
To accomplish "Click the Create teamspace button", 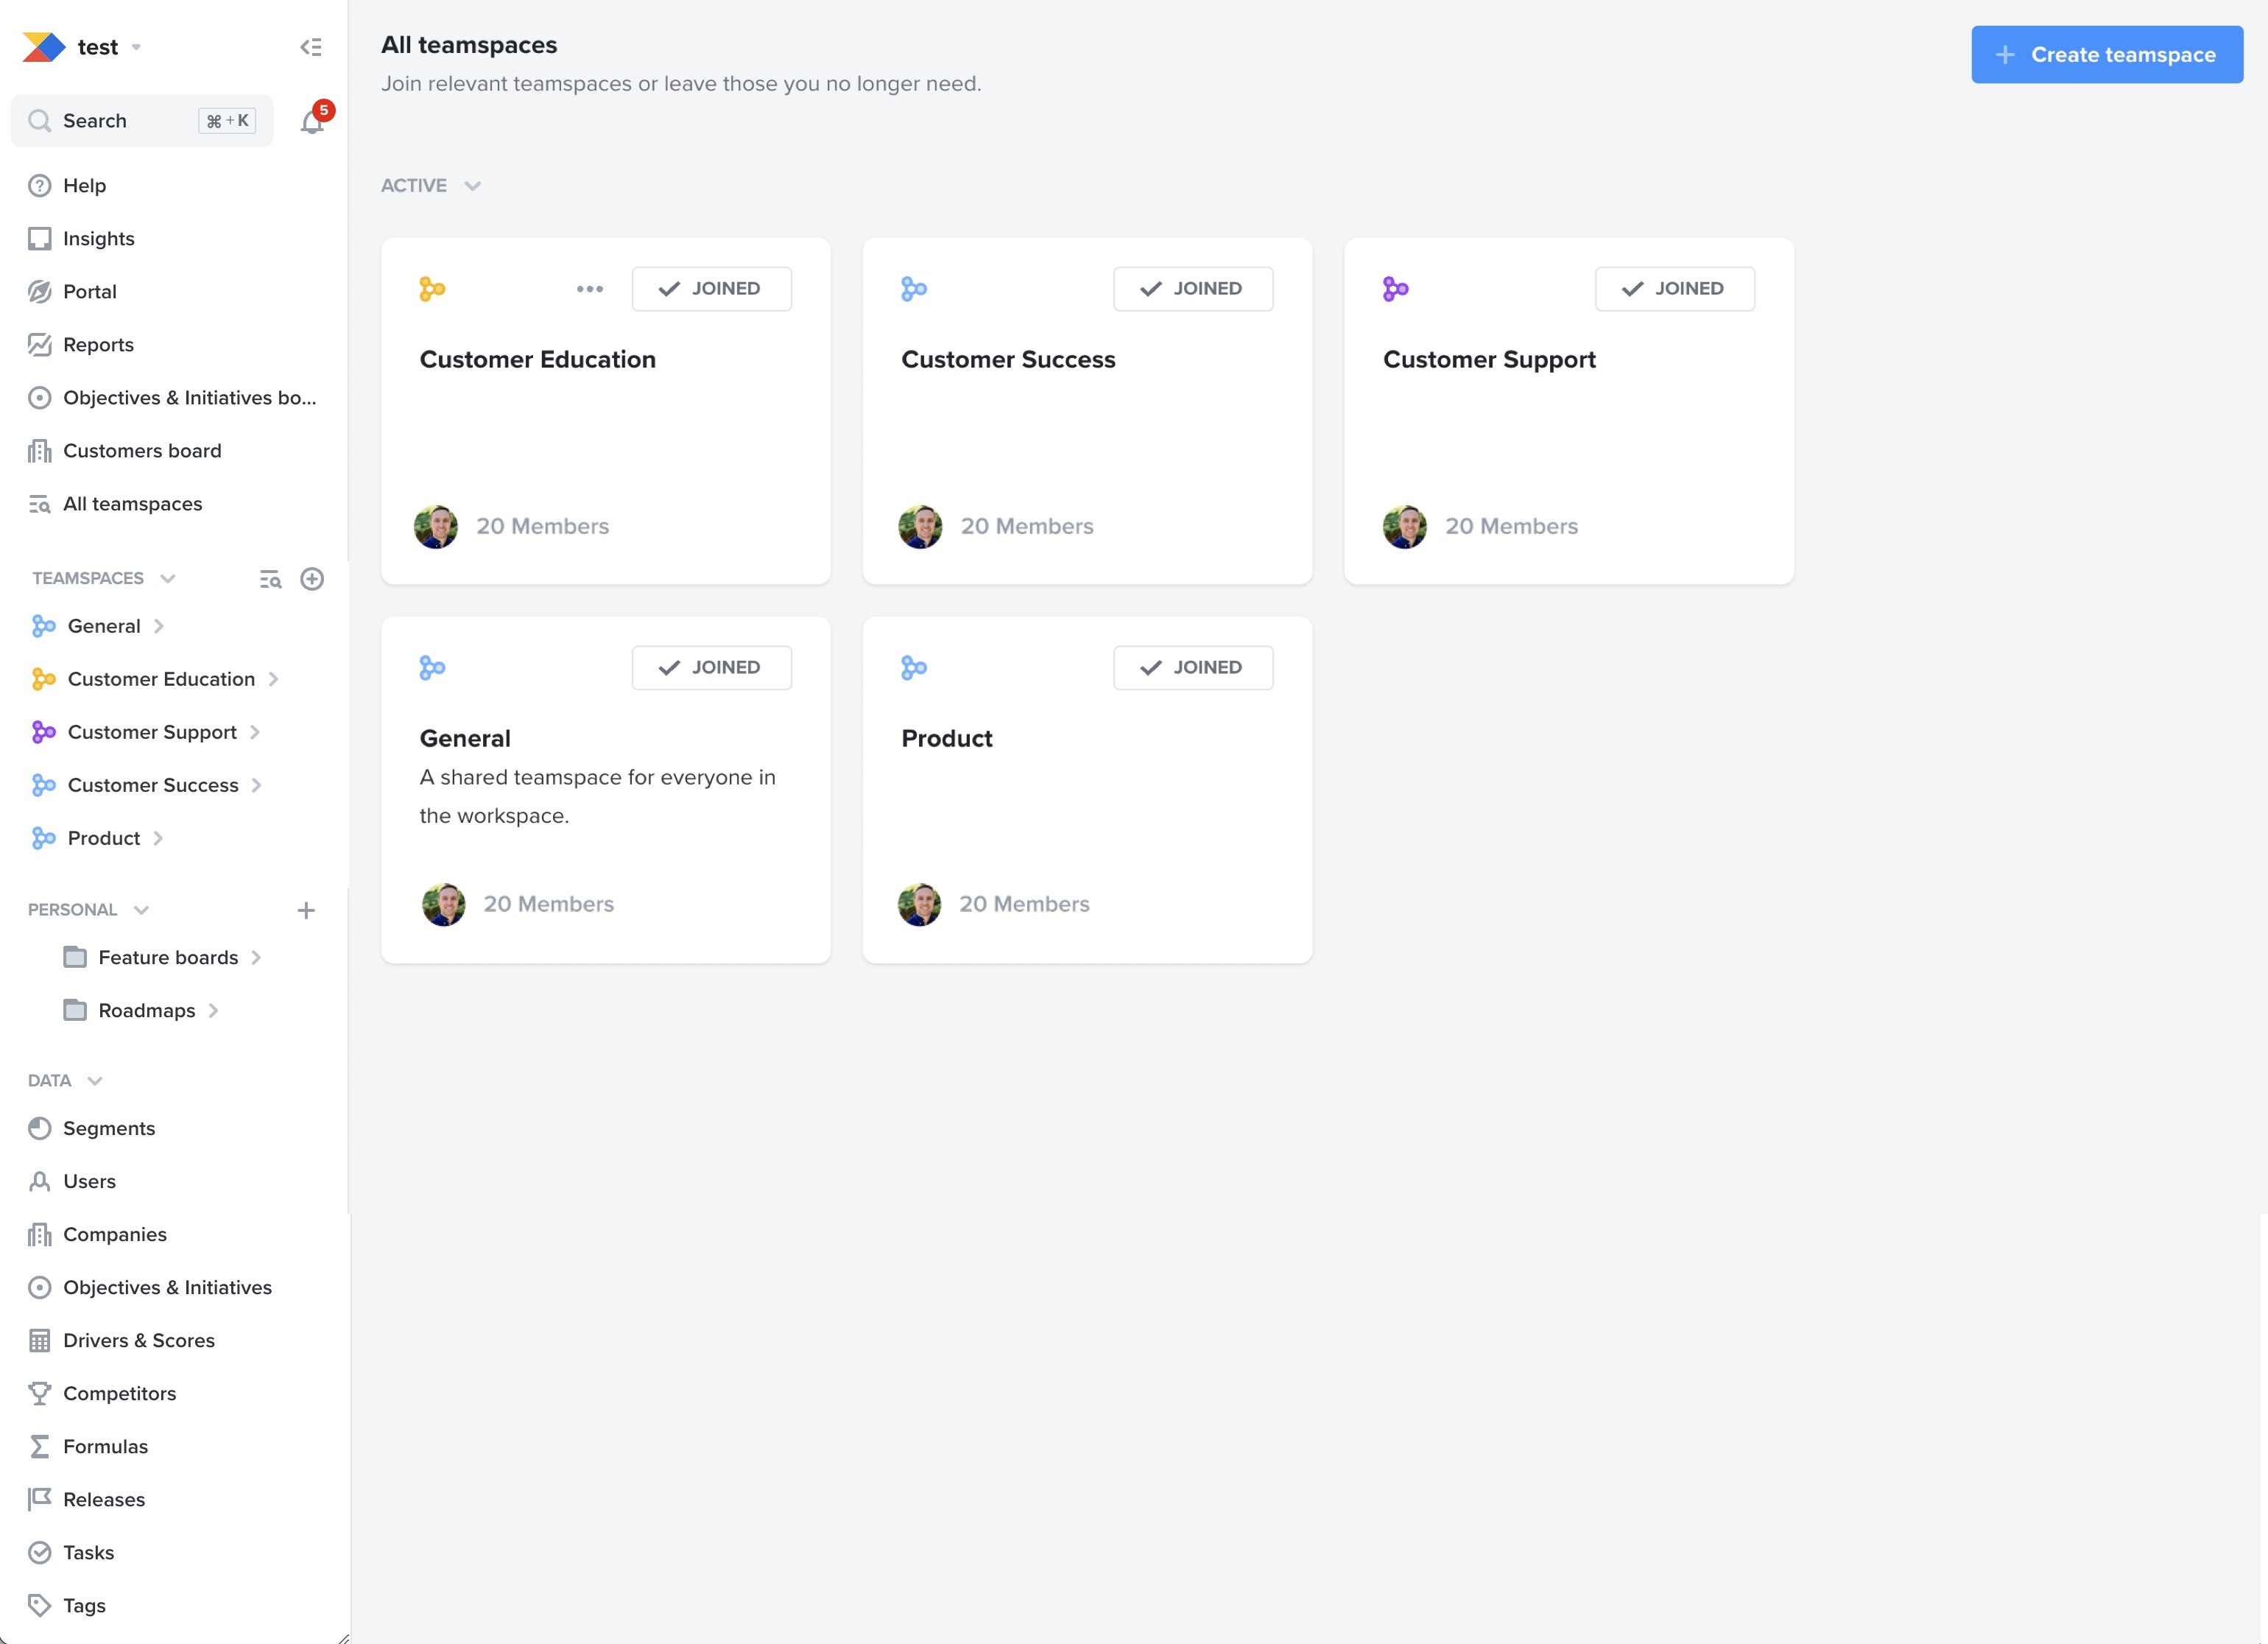I will tap(2107, 55).
